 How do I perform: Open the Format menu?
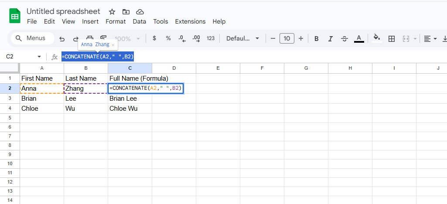pos(116,21)
